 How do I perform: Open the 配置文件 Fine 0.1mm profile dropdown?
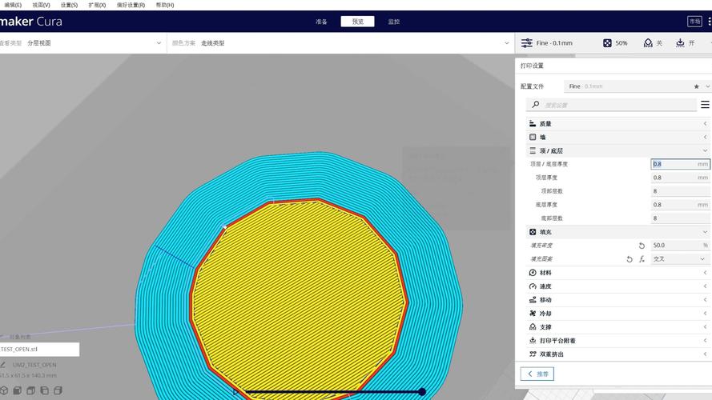point(638,86)
